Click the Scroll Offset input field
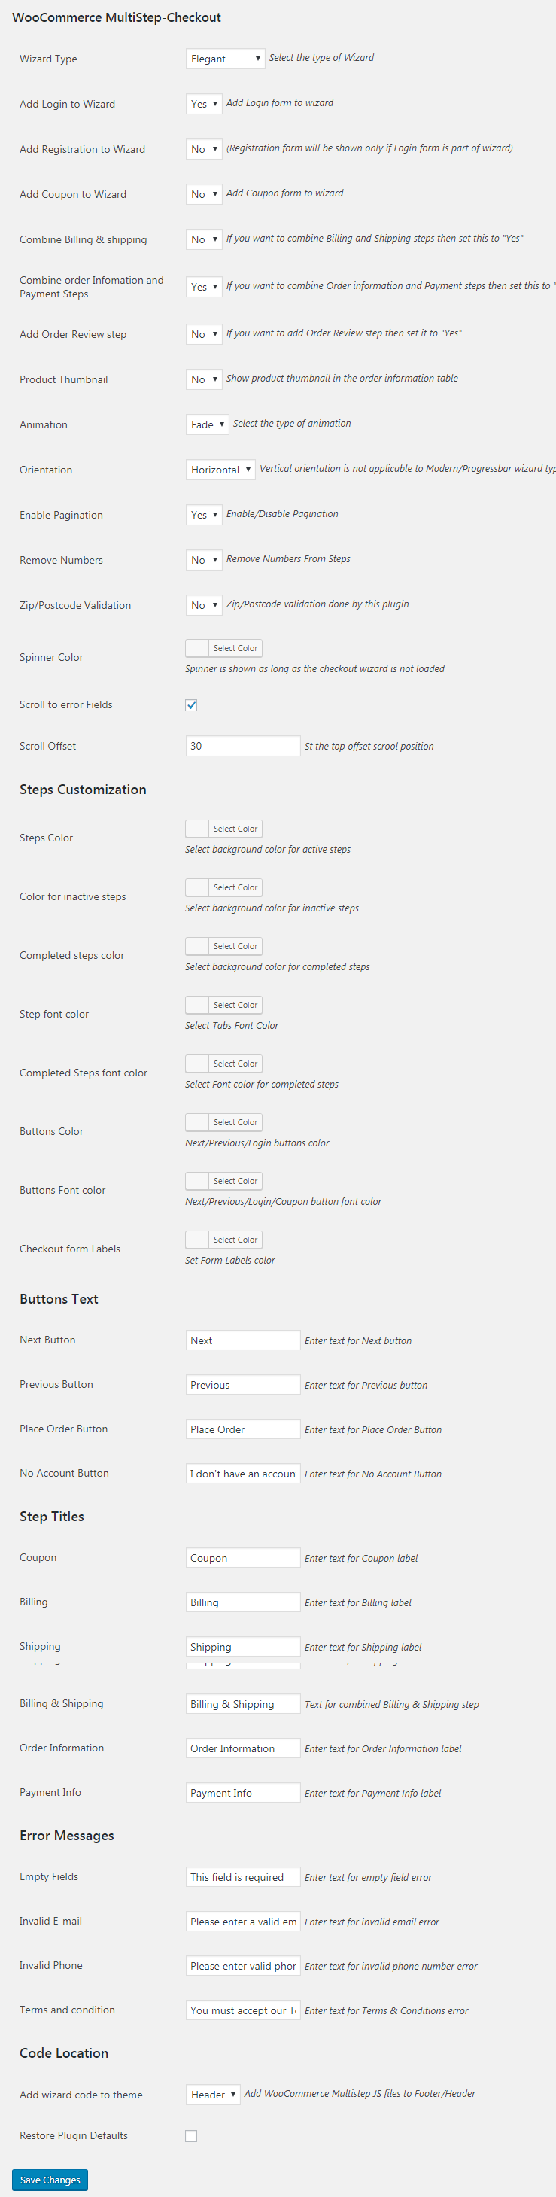Screen dimensions: 556x2197 [243, 747]
